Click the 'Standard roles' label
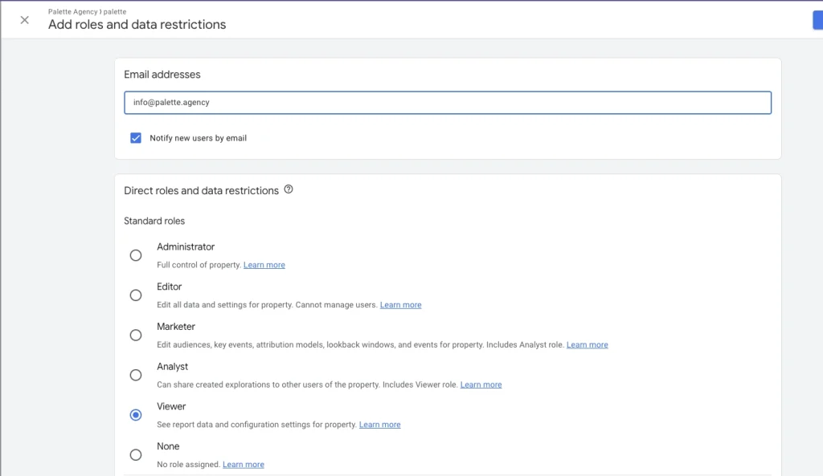 click(154, 222)
